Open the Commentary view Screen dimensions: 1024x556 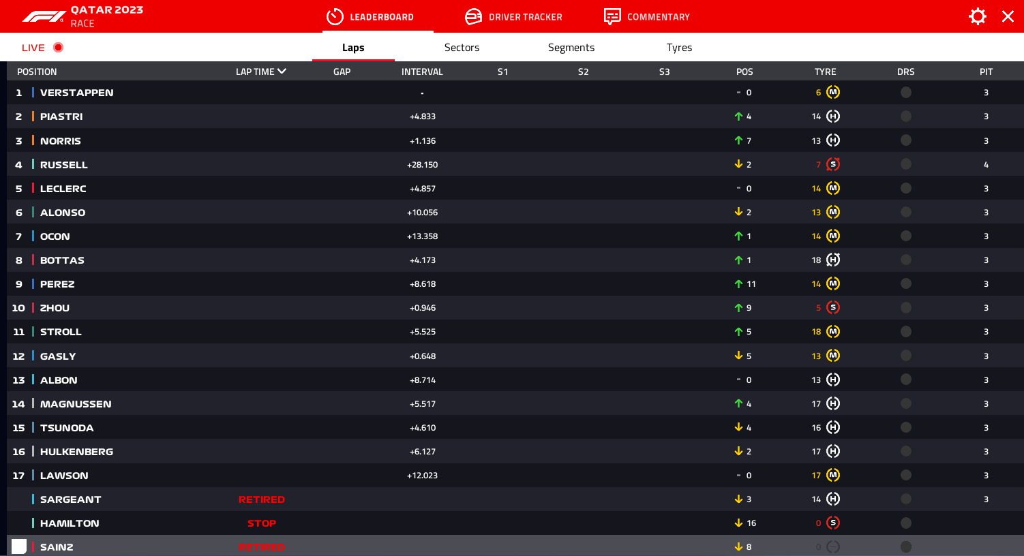click(647, 16)
